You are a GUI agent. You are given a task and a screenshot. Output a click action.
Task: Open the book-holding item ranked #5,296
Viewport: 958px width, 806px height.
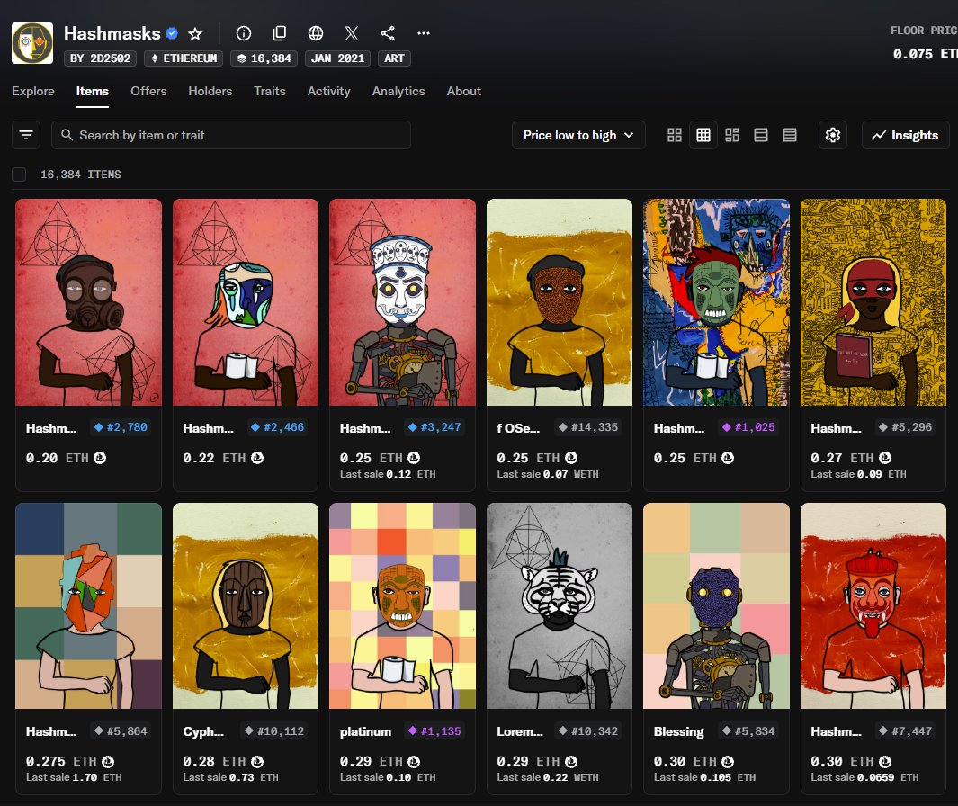[873, 302]
